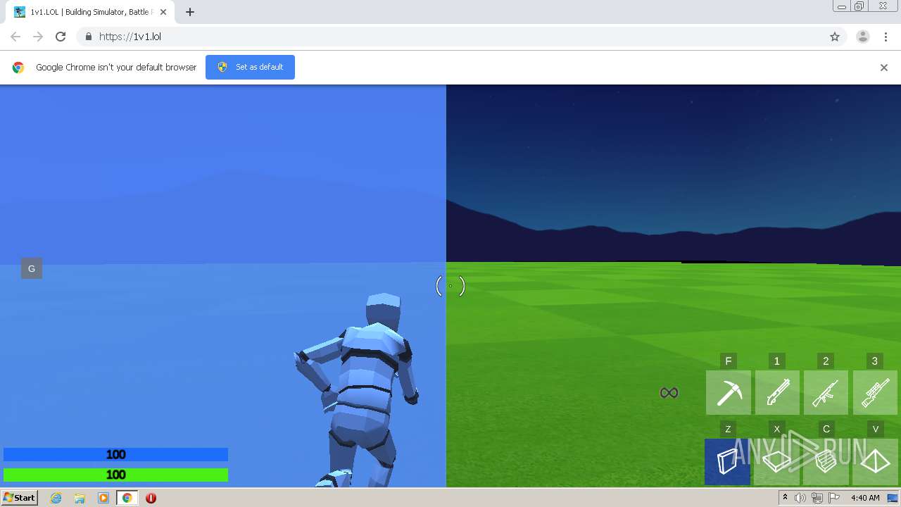Click the browser back arrow
The height and width of the screenshot is (507, 901).
point(15,37)
